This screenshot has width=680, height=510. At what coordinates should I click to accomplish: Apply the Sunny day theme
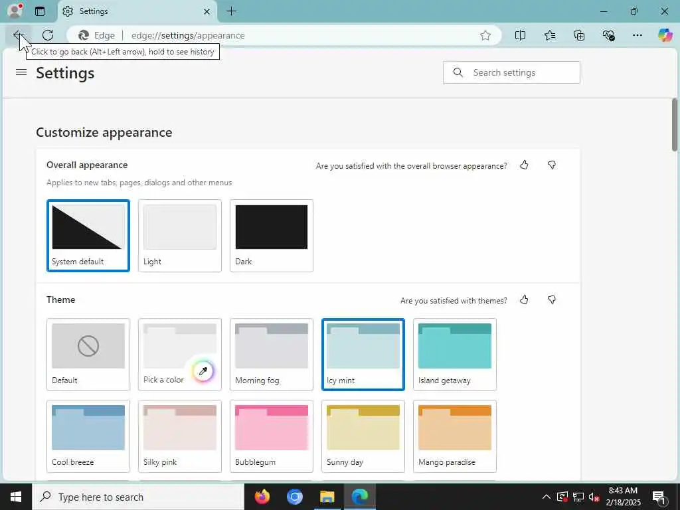(x=363, y=436)
